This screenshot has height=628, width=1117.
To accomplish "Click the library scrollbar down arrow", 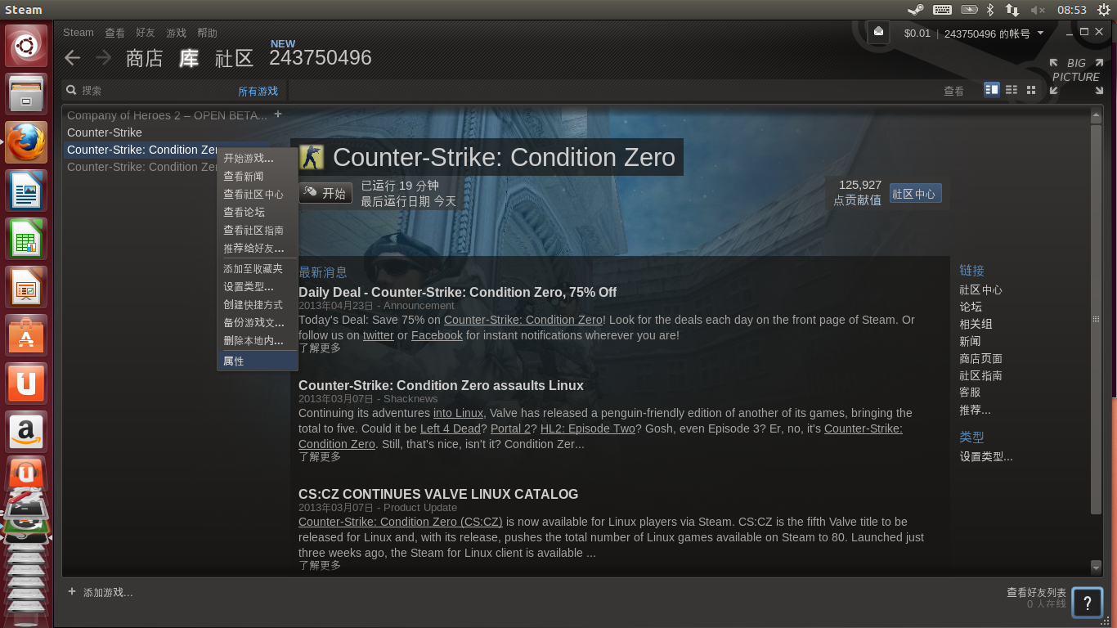I will pos(1097,567).
